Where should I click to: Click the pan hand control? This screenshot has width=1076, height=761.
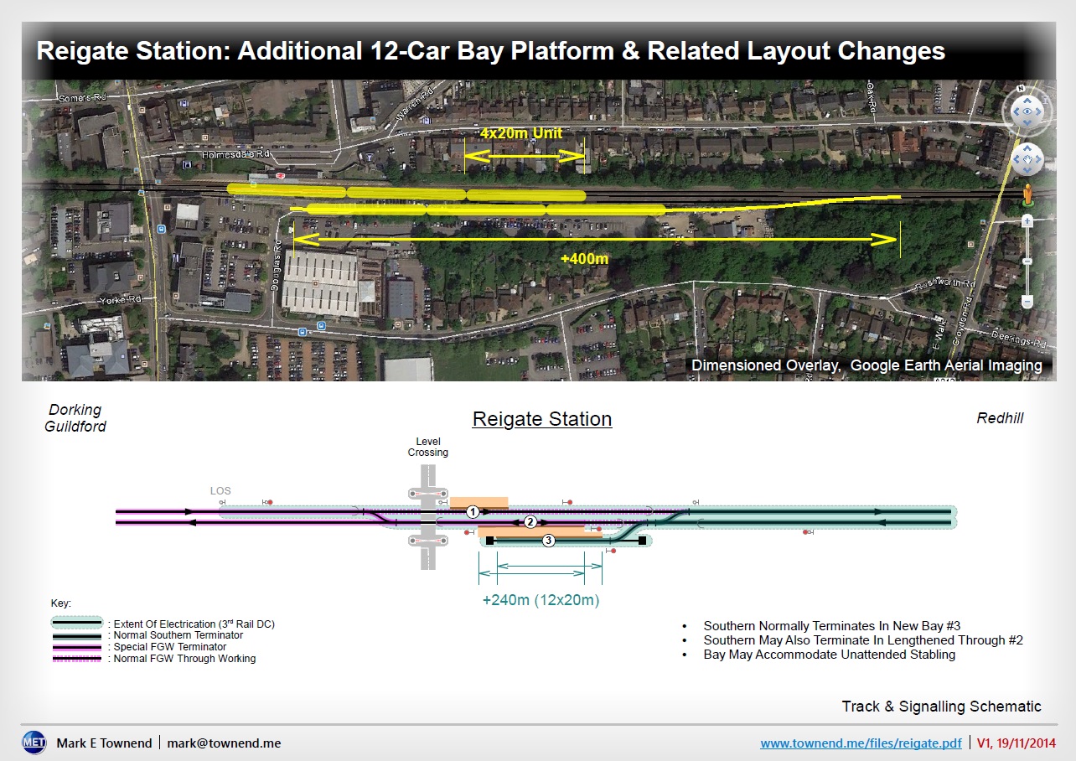point(1027,159)
